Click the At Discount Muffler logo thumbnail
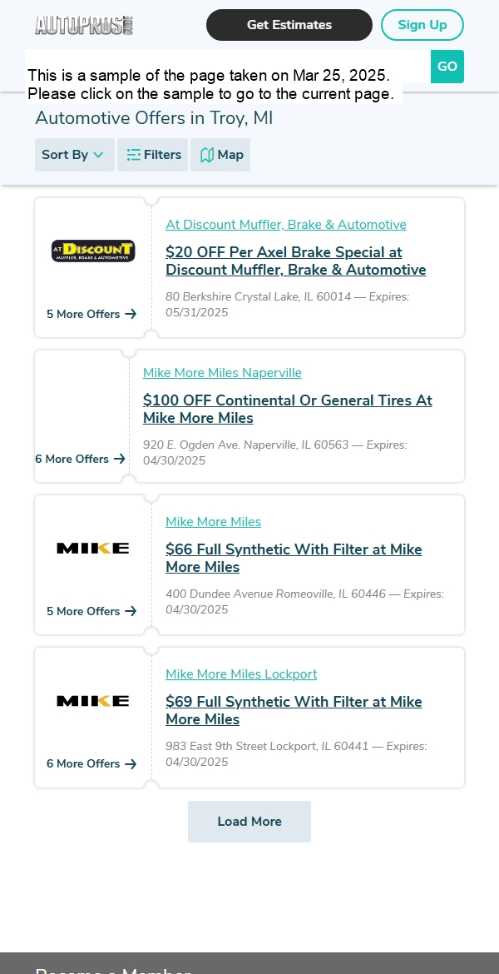 93,251
